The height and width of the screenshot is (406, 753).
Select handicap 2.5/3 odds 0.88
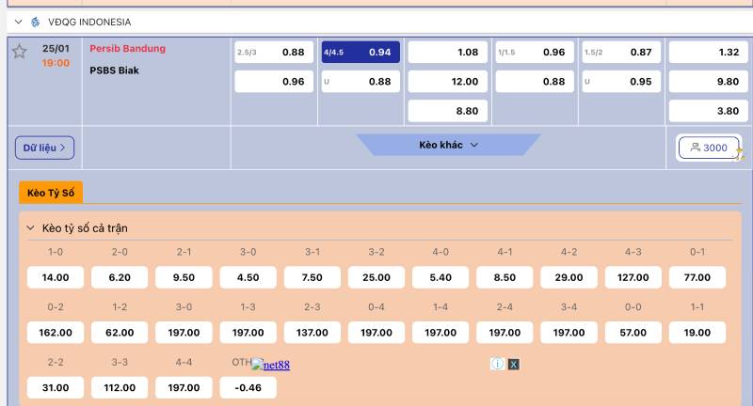click(x=274, y=53)
